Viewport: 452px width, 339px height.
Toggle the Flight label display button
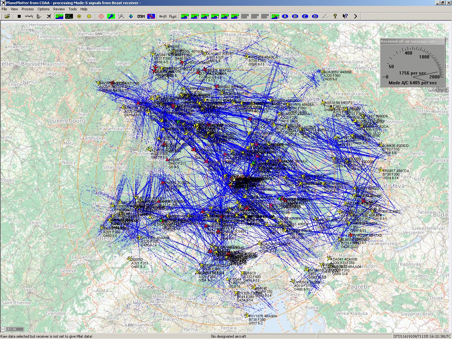[x=173, y=16]
